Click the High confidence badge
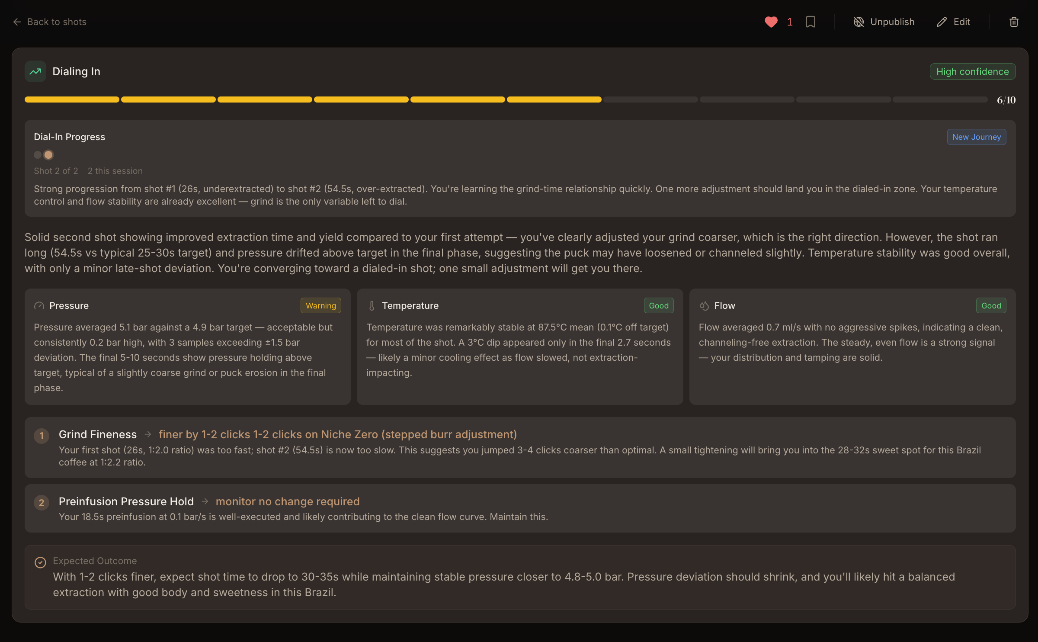 coord(972,72)
